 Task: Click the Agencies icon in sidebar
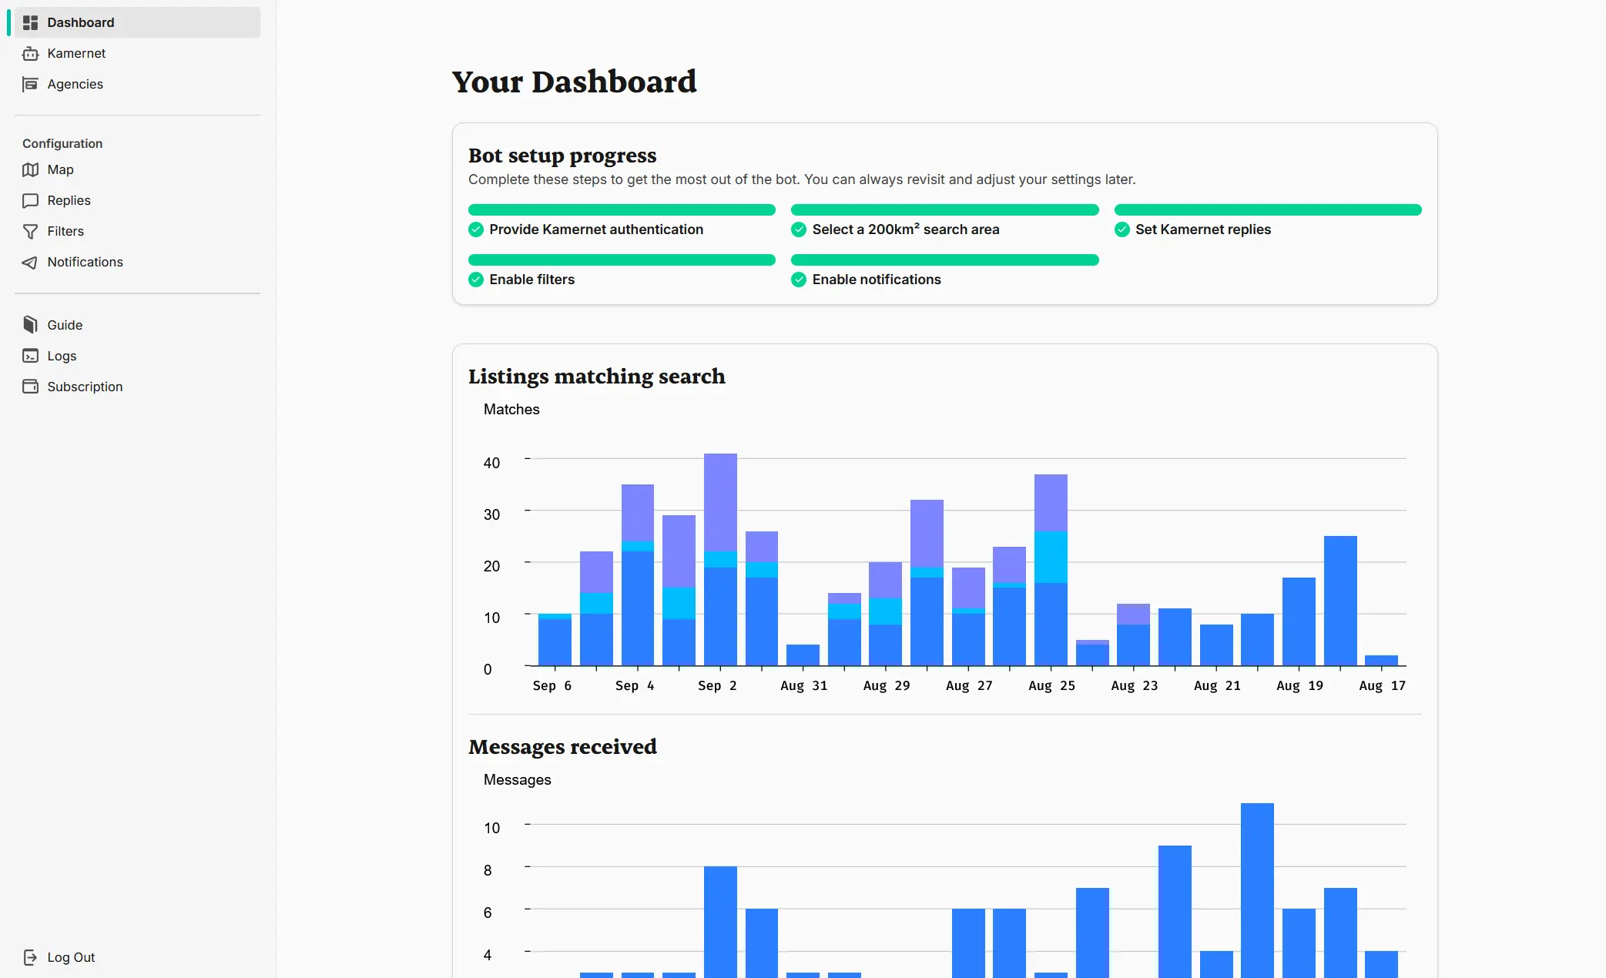coord(30,84)
